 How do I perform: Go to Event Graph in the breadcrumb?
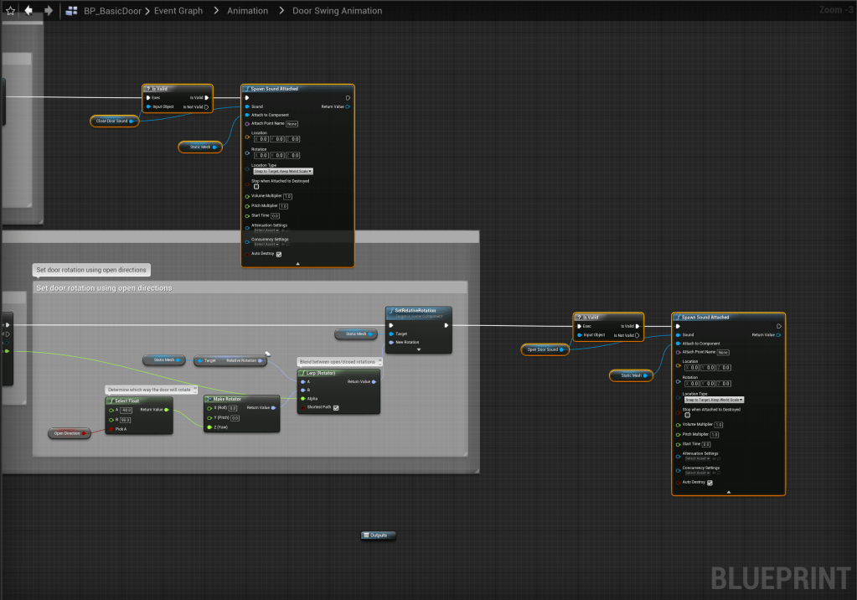coord(178,11)
